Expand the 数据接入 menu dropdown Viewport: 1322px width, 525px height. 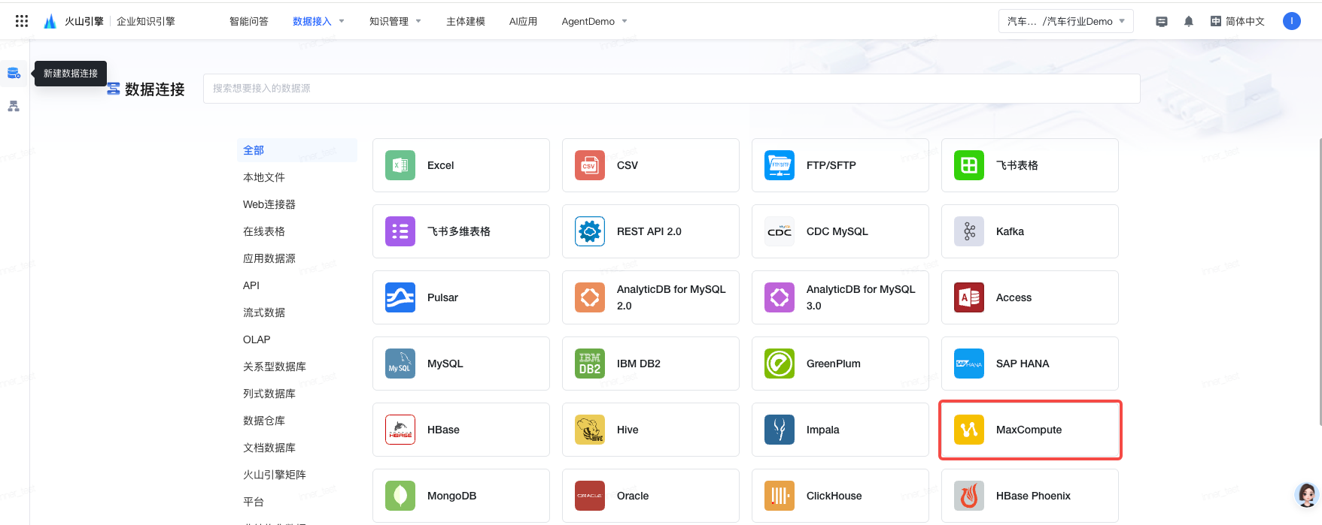[318, 21]
